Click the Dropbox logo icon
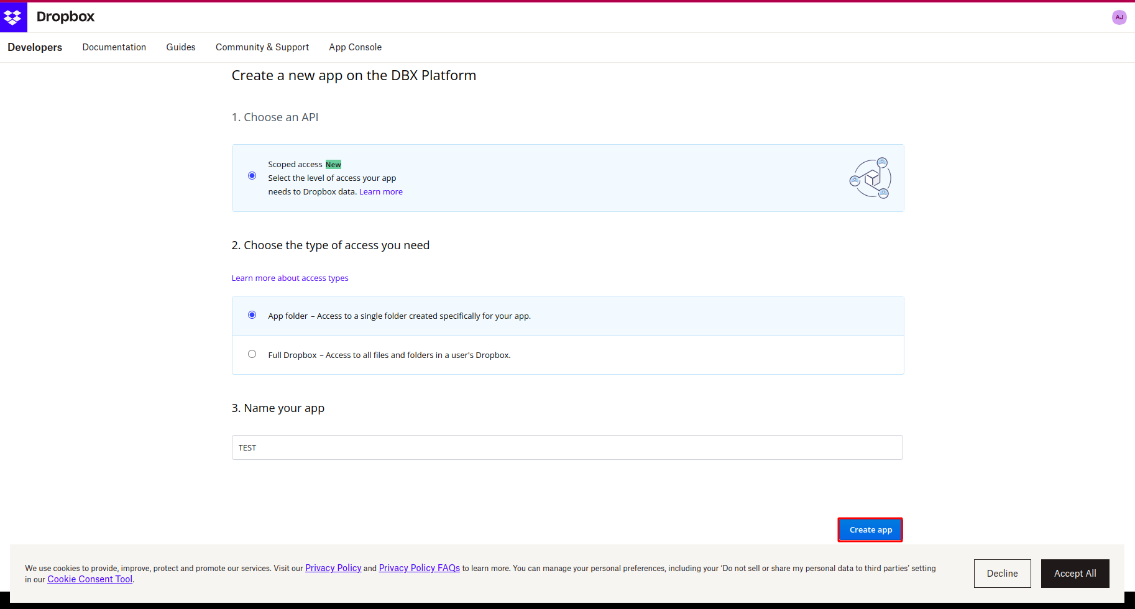This screenshot has height=609, width=1135. [13, 17]
